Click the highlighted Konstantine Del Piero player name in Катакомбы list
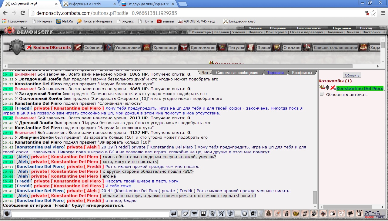 click(x=360, y=88)
